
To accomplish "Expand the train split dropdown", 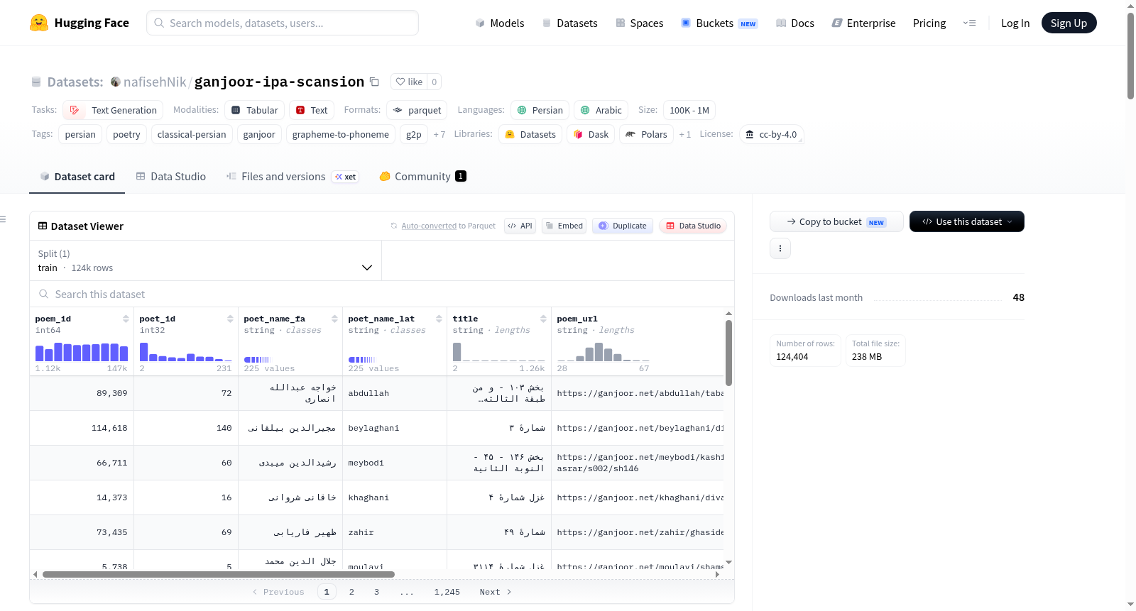I will pyautogui.click(x=205, y=260).
